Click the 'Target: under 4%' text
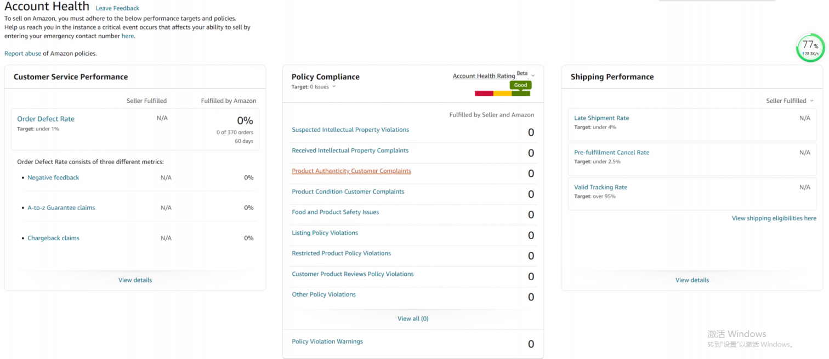829x359 pixels. pos(595,128)
